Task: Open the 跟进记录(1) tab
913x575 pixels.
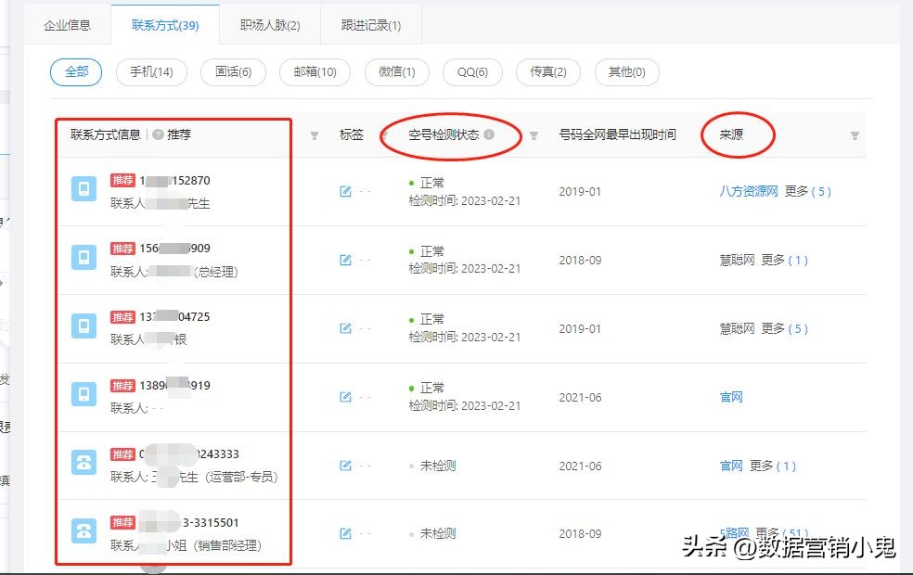Action: 371,25
